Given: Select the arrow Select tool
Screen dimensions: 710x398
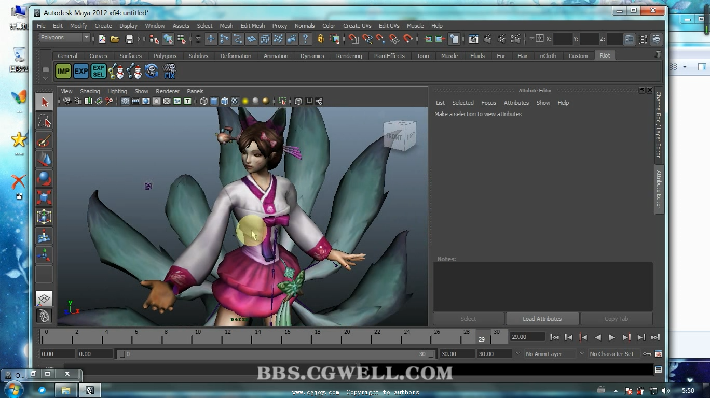Looking at the screenshot, I should [x=45, y=102].
